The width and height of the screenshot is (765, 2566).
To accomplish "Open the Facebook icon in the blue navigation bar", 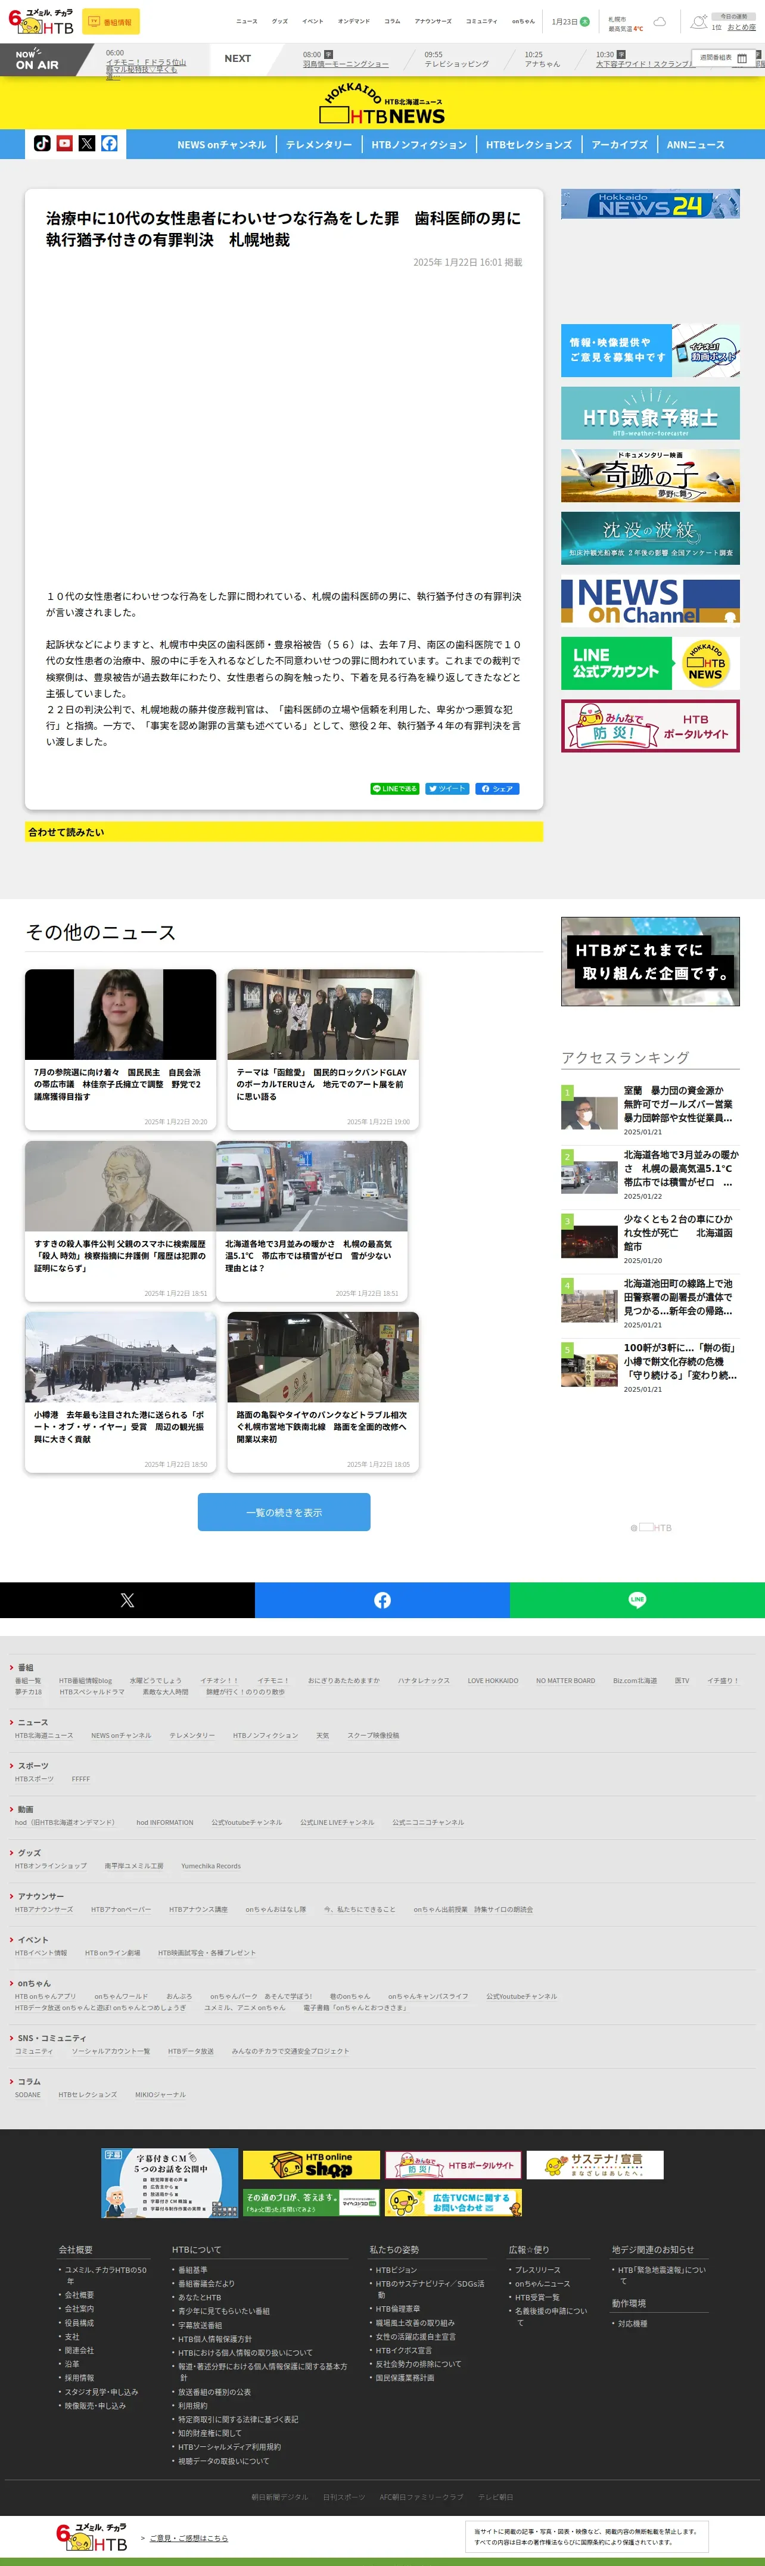I will click(x=110, y=144).
